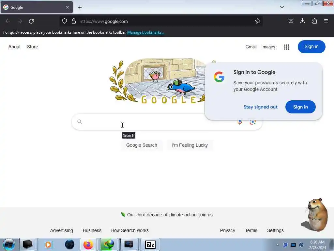Click the flag notification tray icon
Image resolution: width=334 pixels, height=251 pixels.
pyautogui.click(x=285, y=245)
